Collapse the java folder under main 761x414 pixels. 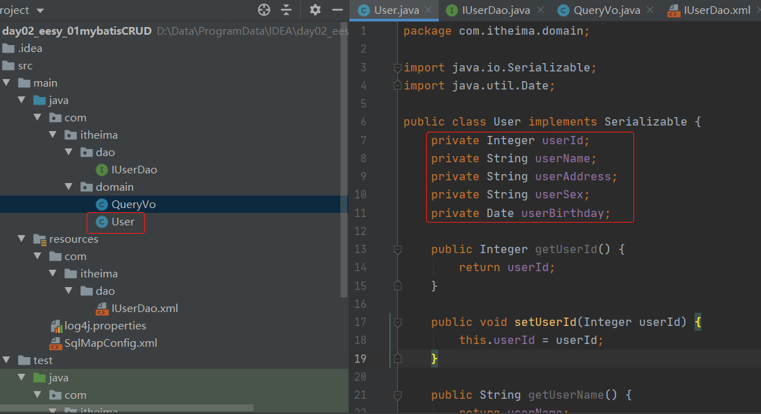coord(22,100)
